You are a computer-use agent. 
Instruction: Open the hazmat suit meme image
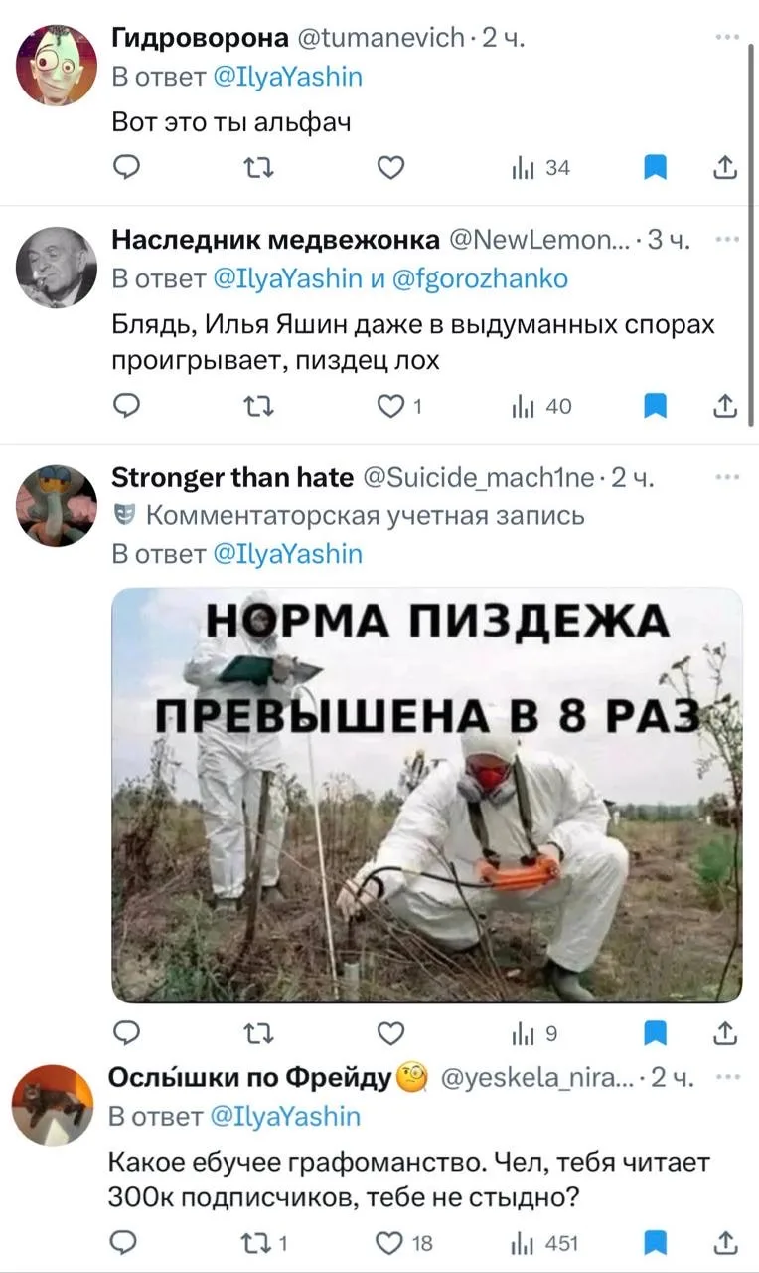click(x=427, y=795)
